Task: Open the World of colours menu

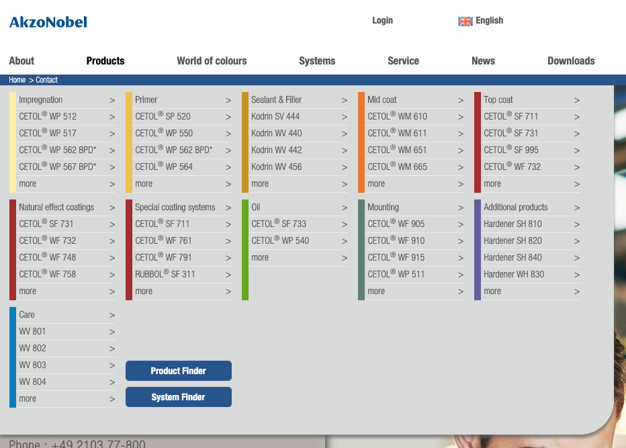Action: 212,61
